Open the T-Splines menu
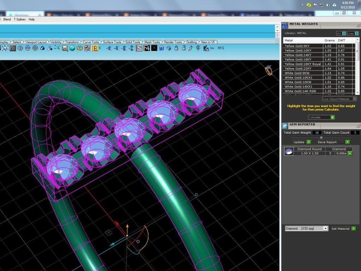361x271 pixels. click(20, 19)
